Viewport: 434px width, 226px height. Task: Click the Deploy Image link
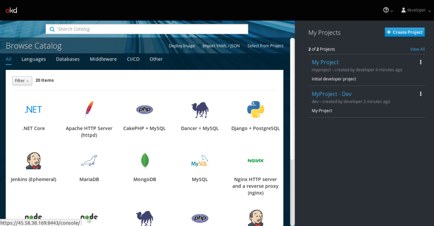click(x=181, y=46)
